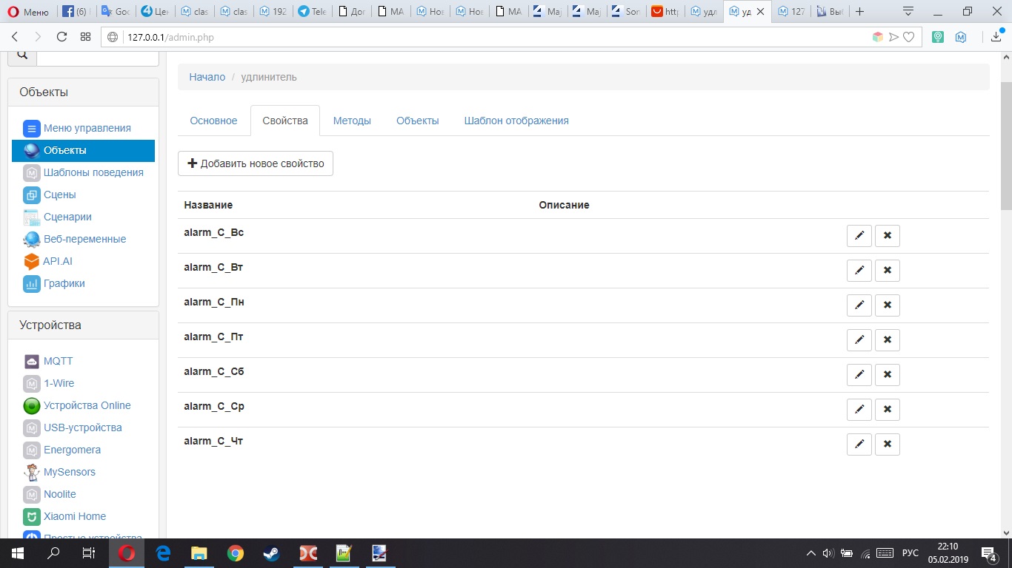
Task: Show hidden system tray icons
Action: click(811, 553)
